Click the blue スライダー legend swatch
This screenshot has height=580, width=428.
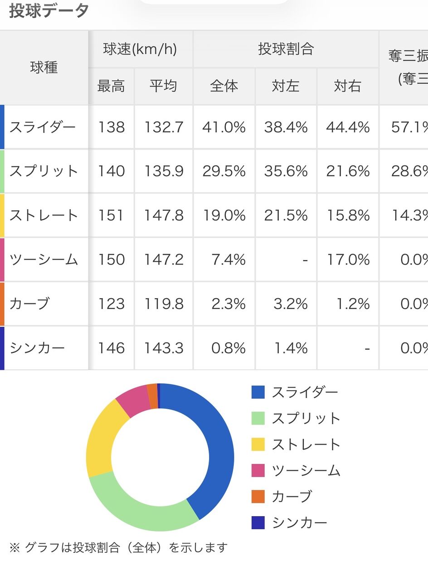click(x=258, y=392)
